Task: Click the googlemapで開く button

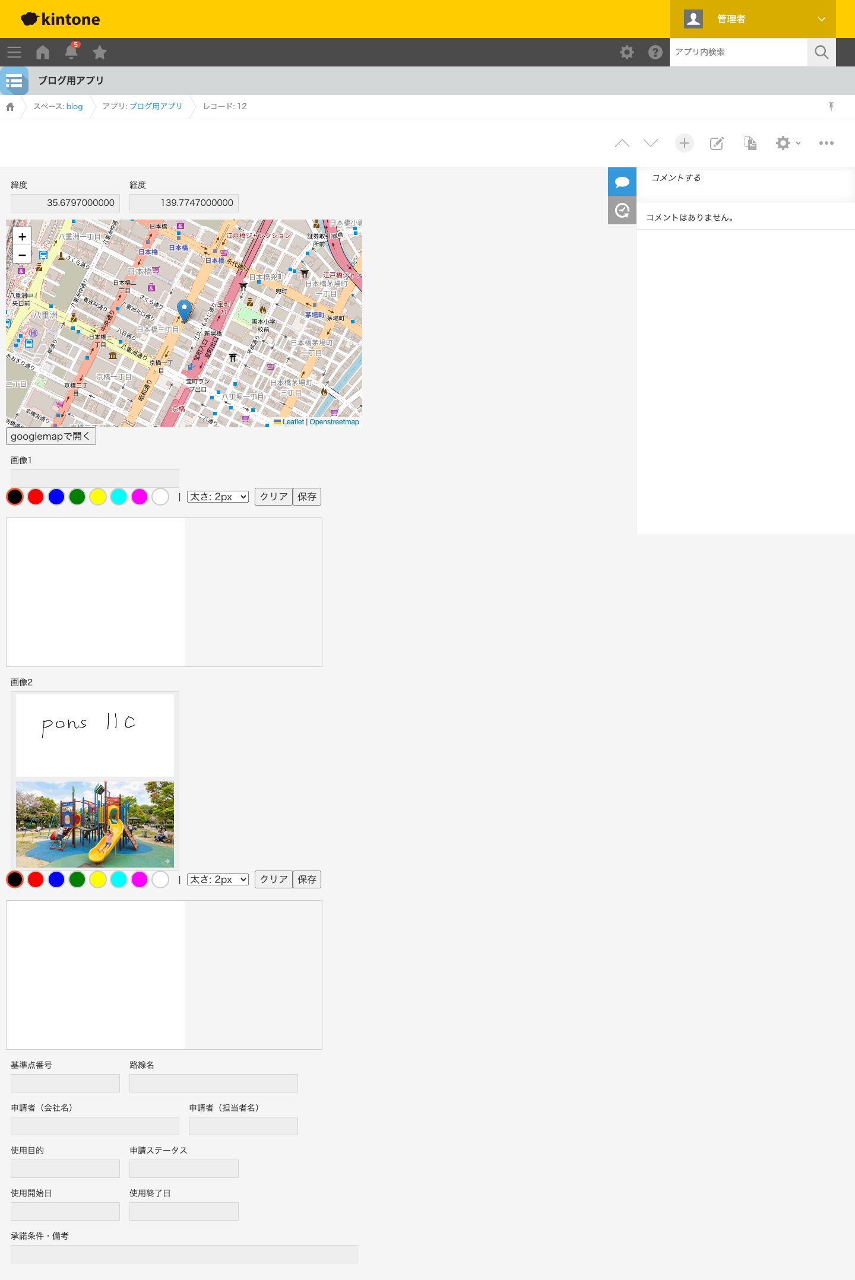Action: coord(51,436)
